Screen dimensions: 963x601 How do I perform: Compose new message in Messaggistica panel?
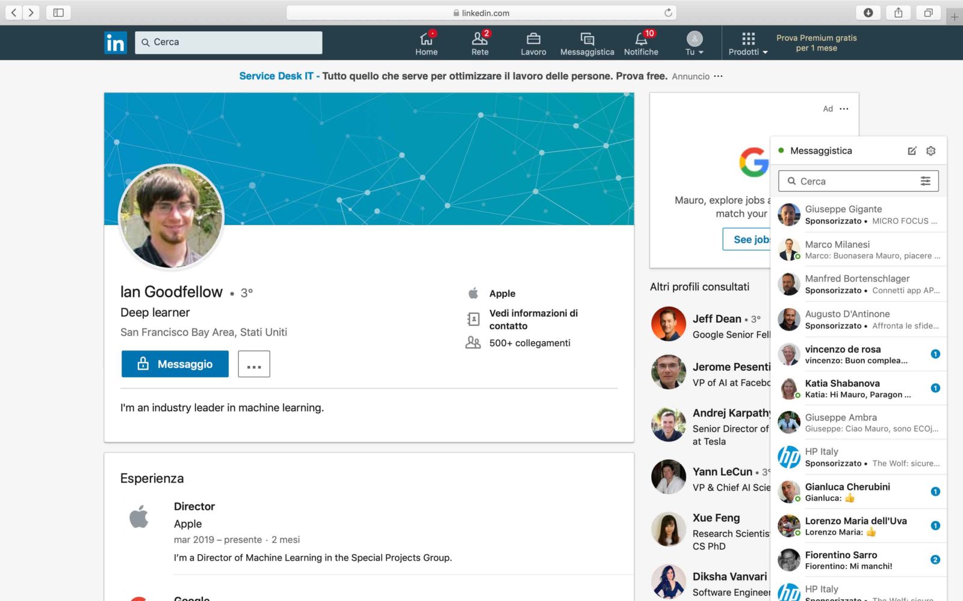pyautogui.click(x=912, y=151)
